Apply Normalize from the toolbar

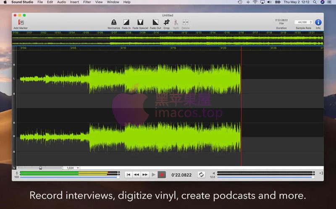pos(114,22)
